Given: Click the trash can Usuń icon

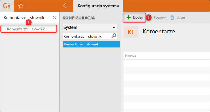Looking at the screenshot, I should click(172, 17).
